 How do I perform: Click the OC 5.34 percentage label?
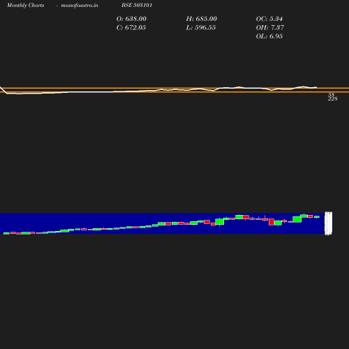tap(269, 19)
